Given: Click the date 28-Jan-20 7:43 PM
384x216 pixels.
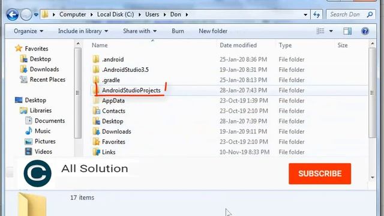Looking at the screenshot, I should pos(243,91).
